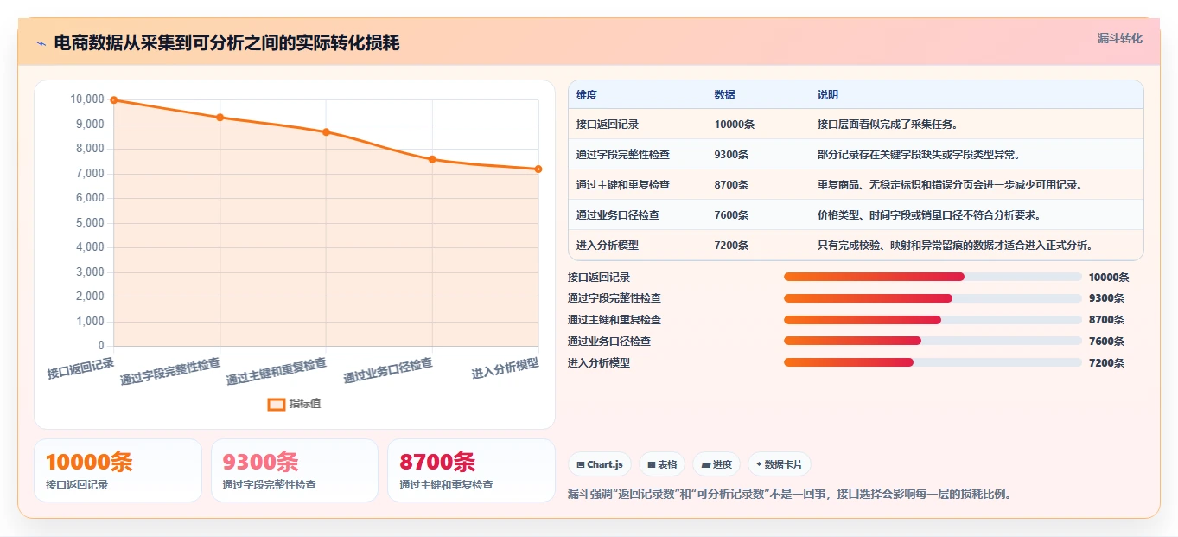Click the 数据卡片 tag chip

[780, 464]
